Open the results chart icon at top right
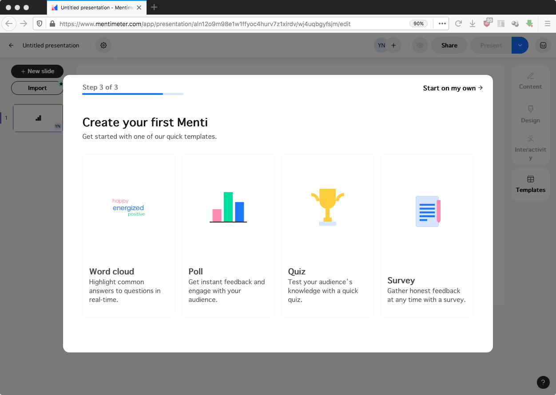Screen dimensions: 556x395 coord(543,45)
